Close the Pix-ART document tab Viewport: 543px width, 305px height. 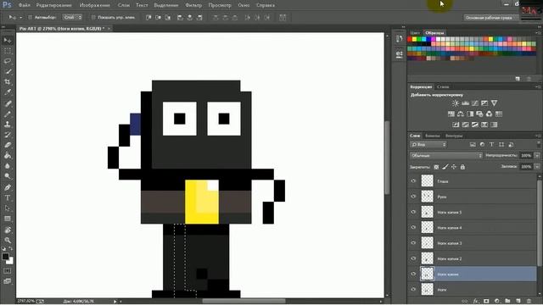click(x=109, y=28)
